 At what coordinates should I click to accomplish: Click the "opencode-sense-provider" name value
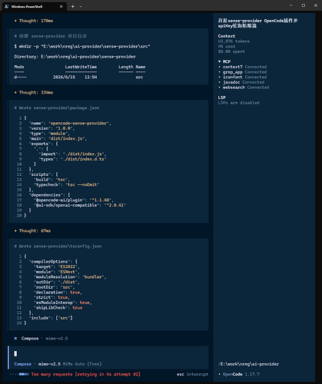tap(78, 123)
